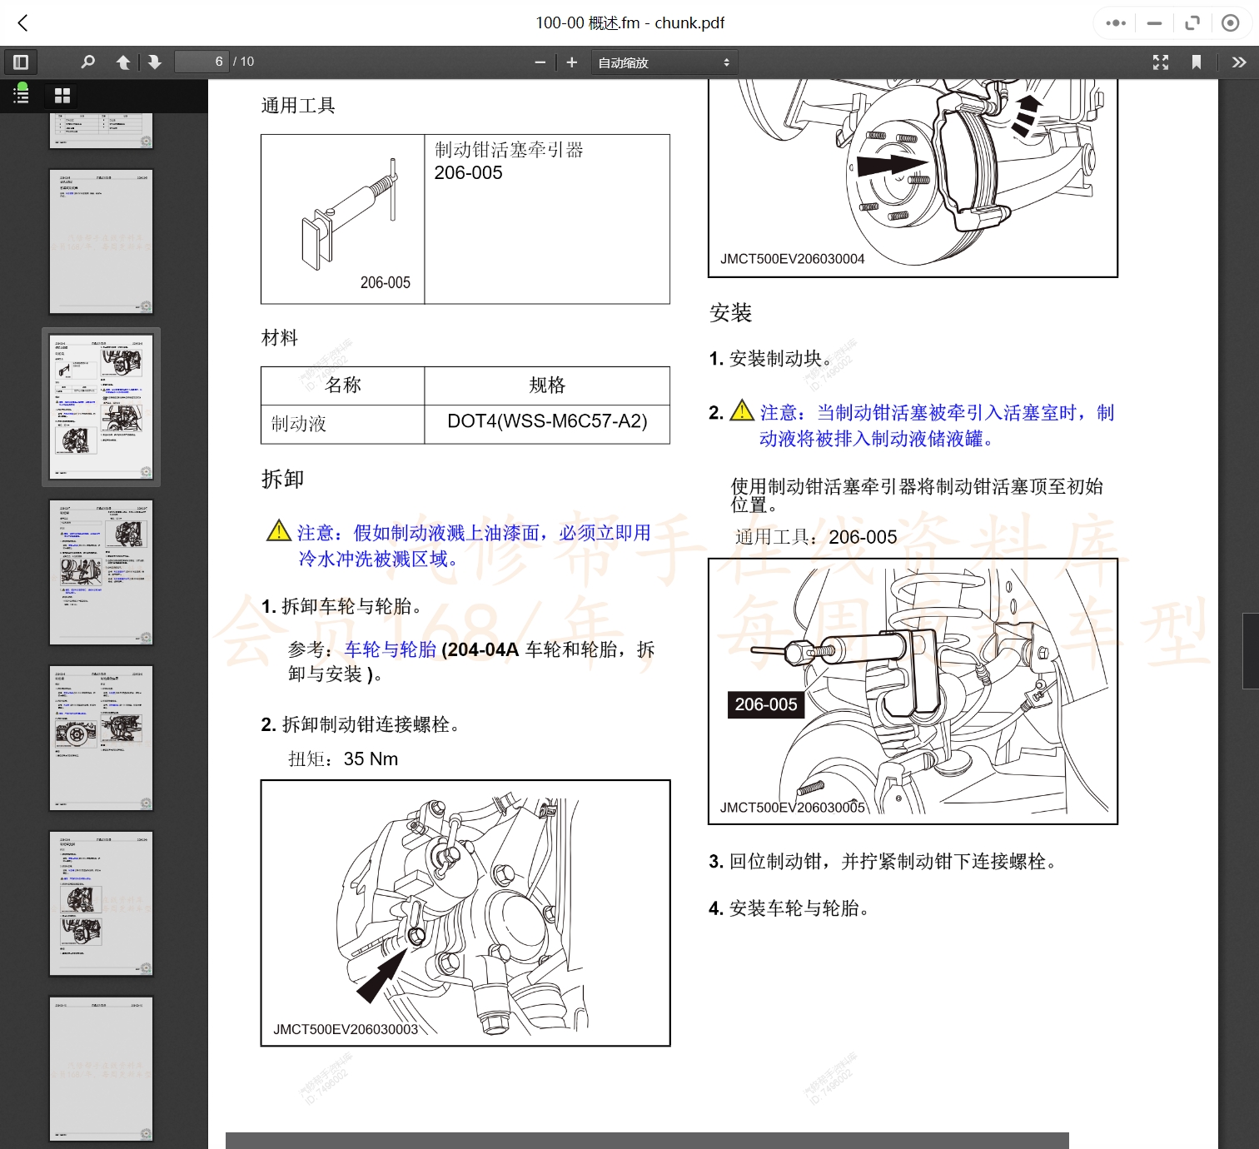
Task: Add a bookmark for this document
Action: click(x=1197, y=62)
